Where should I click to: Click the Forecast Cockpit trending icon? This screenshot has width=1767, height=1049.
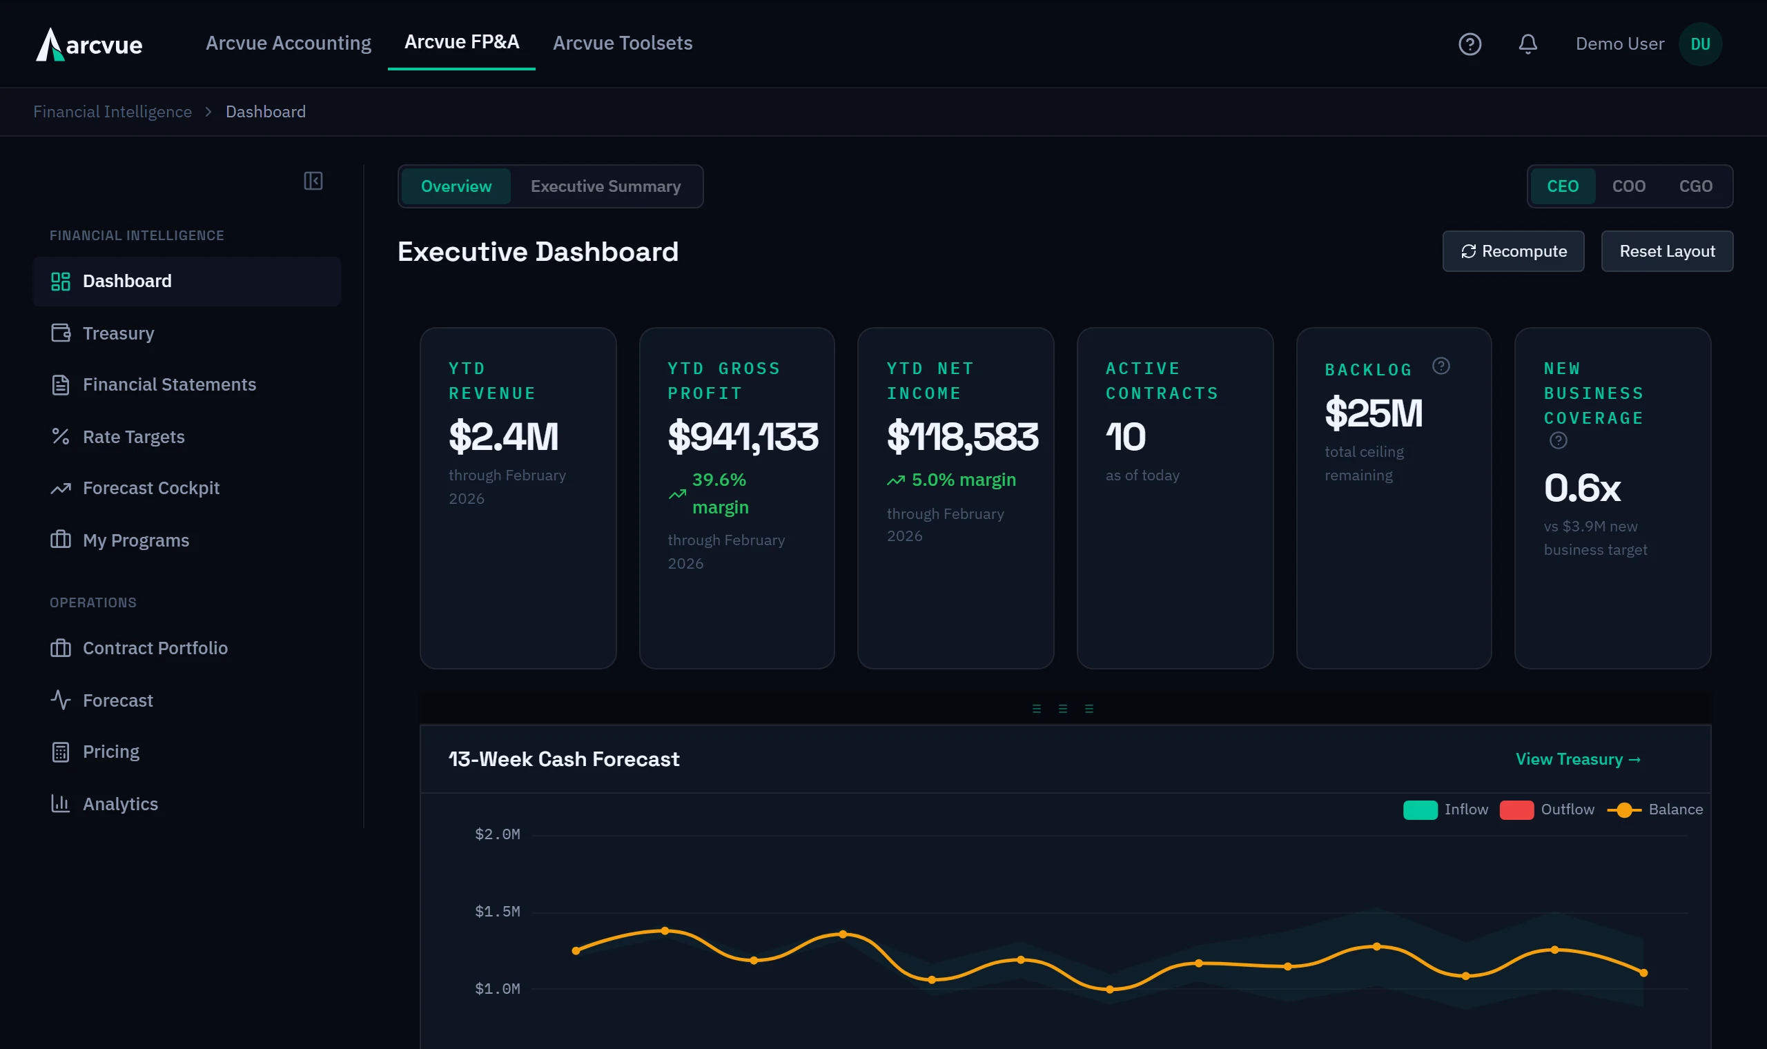61,489
